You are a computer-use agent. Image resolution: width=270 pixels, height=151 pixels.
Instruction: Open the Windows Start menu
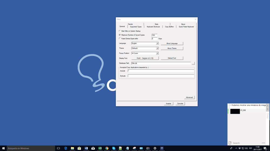tap(3, 148)
